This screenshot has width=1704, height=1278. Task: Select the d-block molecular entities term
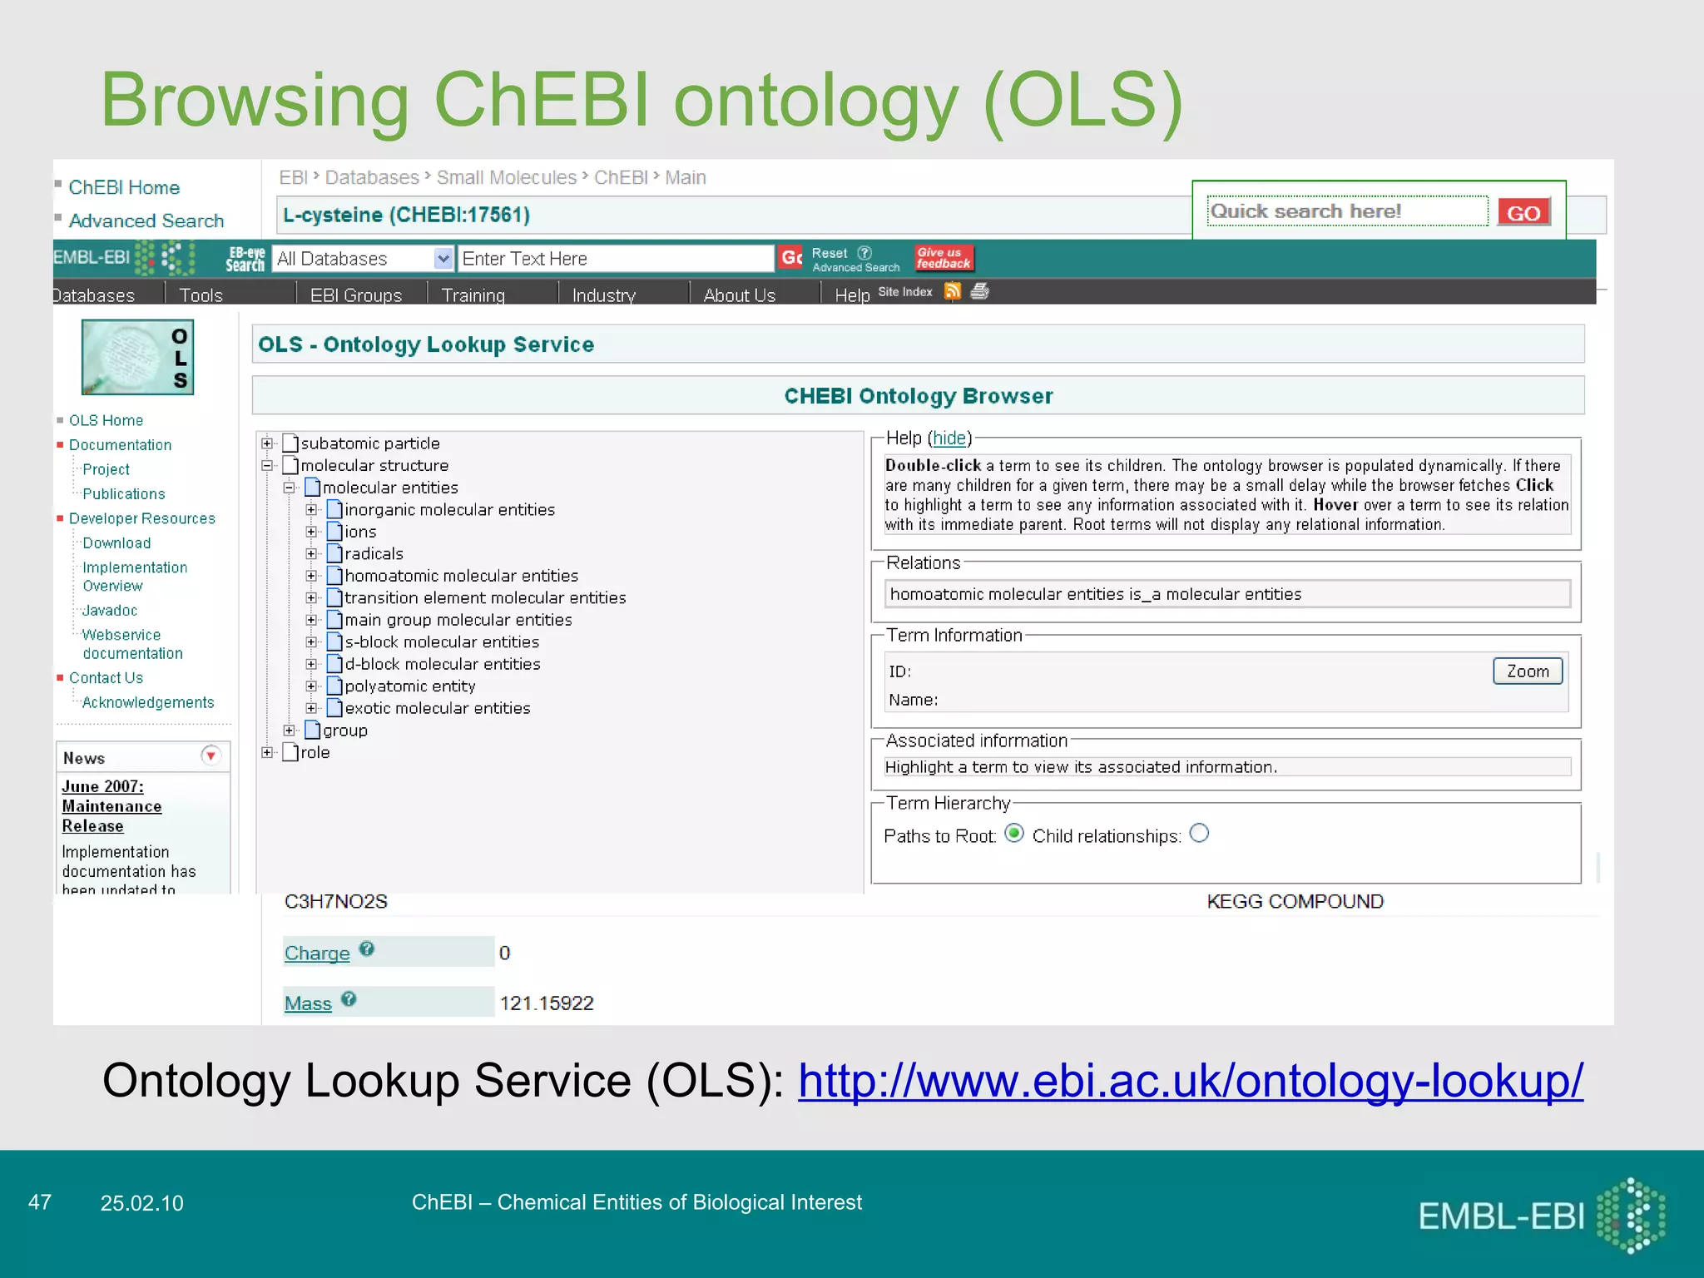click(443, 664)
